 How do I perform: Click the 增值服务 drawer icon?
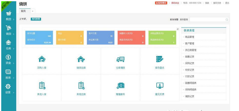click(121, 86)
